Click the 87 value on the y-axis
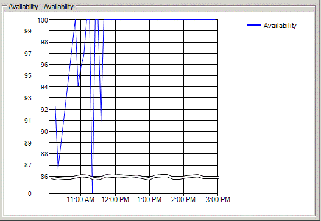 click(28, 165)
